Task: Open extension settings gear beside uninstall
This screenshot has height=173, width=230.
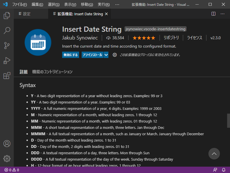Action: 115,55
